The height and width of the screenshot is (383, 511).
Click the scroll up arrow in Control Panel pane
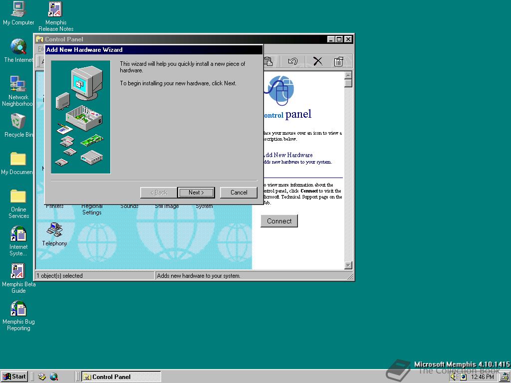pos(348,76)
